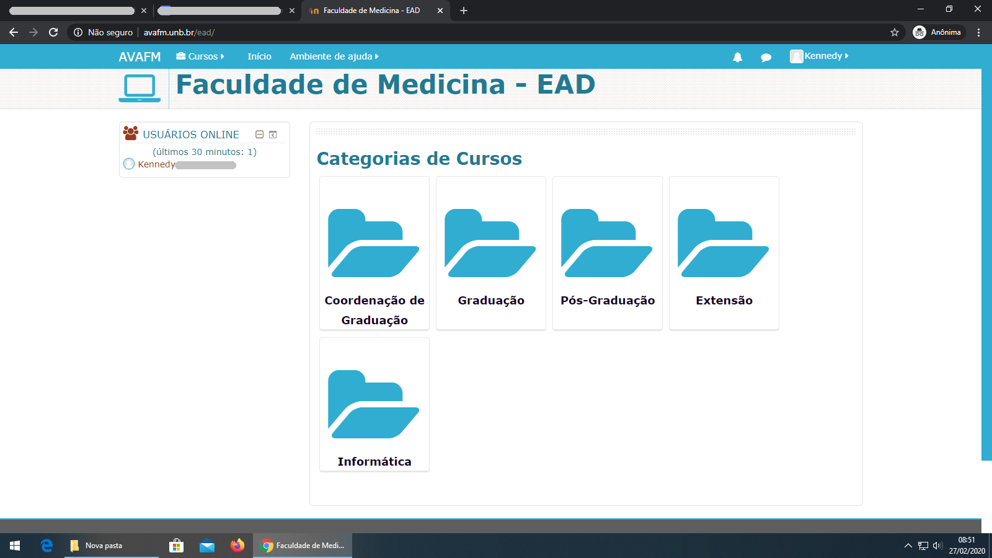Screen dimensions: 992x558
Task: Open Firefox from the Windows taskbar
Action: click(237, 546)
